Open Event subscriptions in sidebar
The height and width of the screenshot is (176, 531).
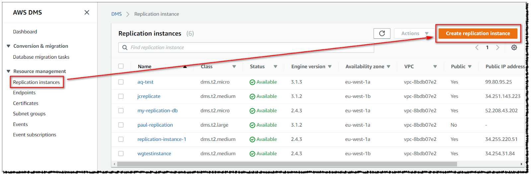[35, 135]
